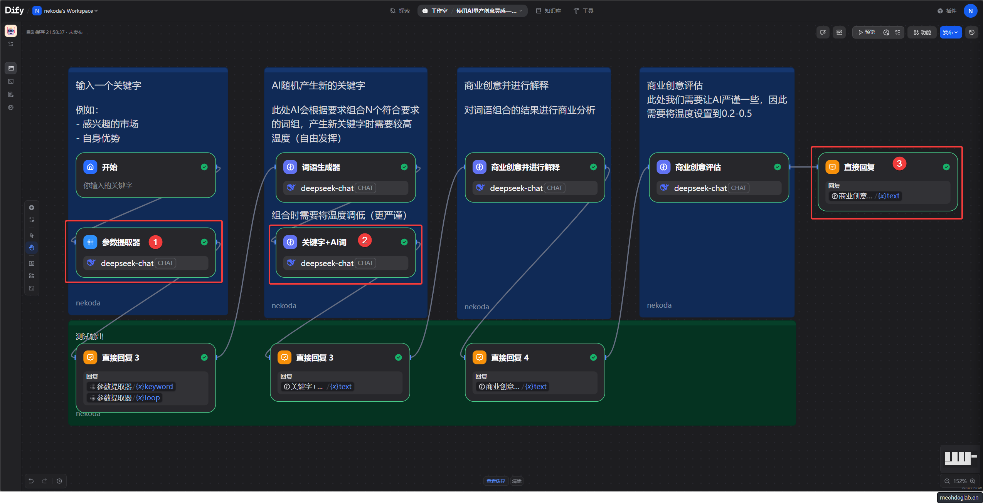
Task: Open logs and monitoring gauge sidebar icon
Action: [11, 107]
